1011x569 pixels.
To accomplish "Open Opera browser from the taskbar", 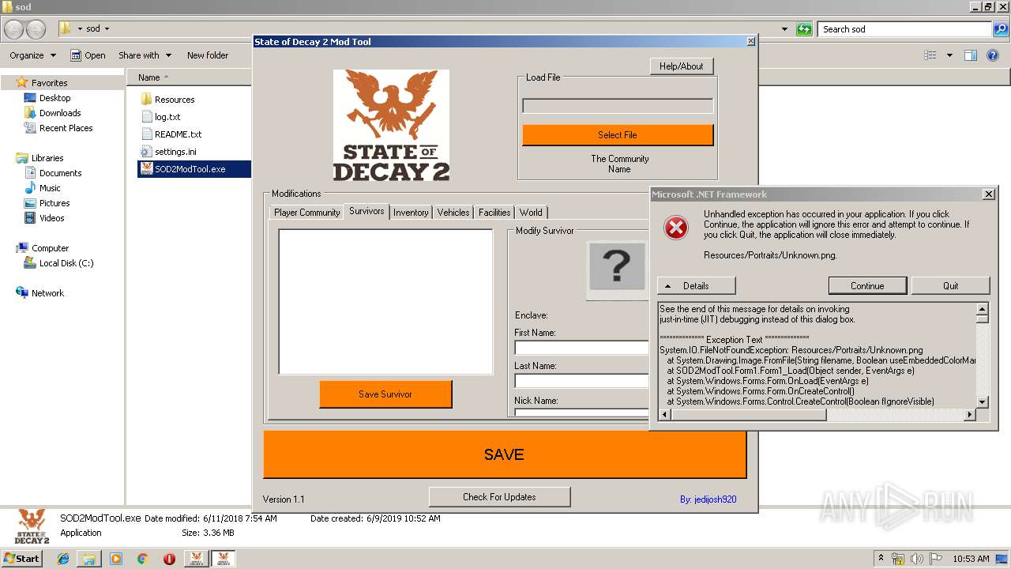I will (x=169, y=559).
